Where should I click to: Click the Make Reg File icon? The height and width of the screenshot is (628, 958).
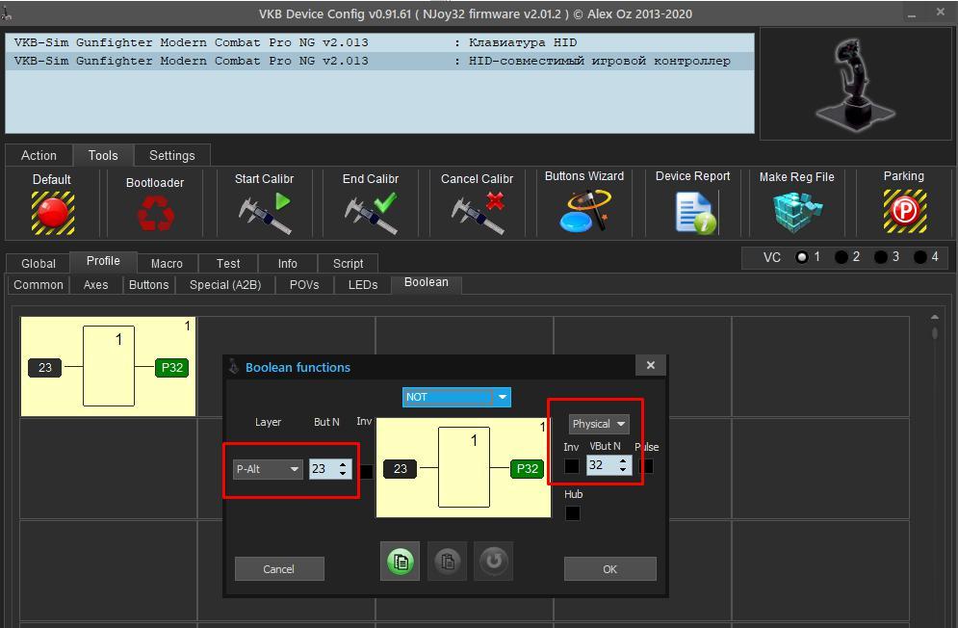click(x=796, y=212)
